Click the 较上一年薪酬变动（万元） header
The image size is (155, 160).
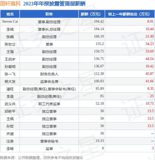click(130, 14)
